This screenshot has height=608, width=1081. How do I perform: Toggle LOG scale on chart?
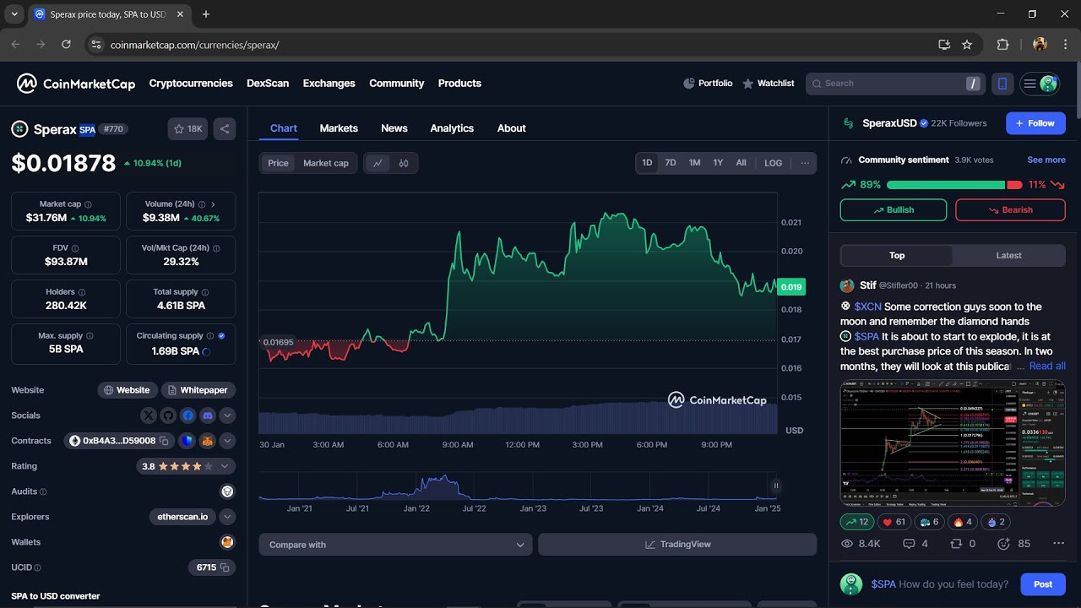[774, 163]
